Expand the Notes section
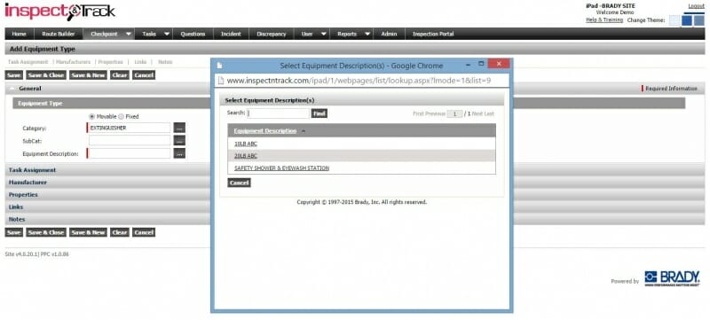 click(x=17, y=219)
